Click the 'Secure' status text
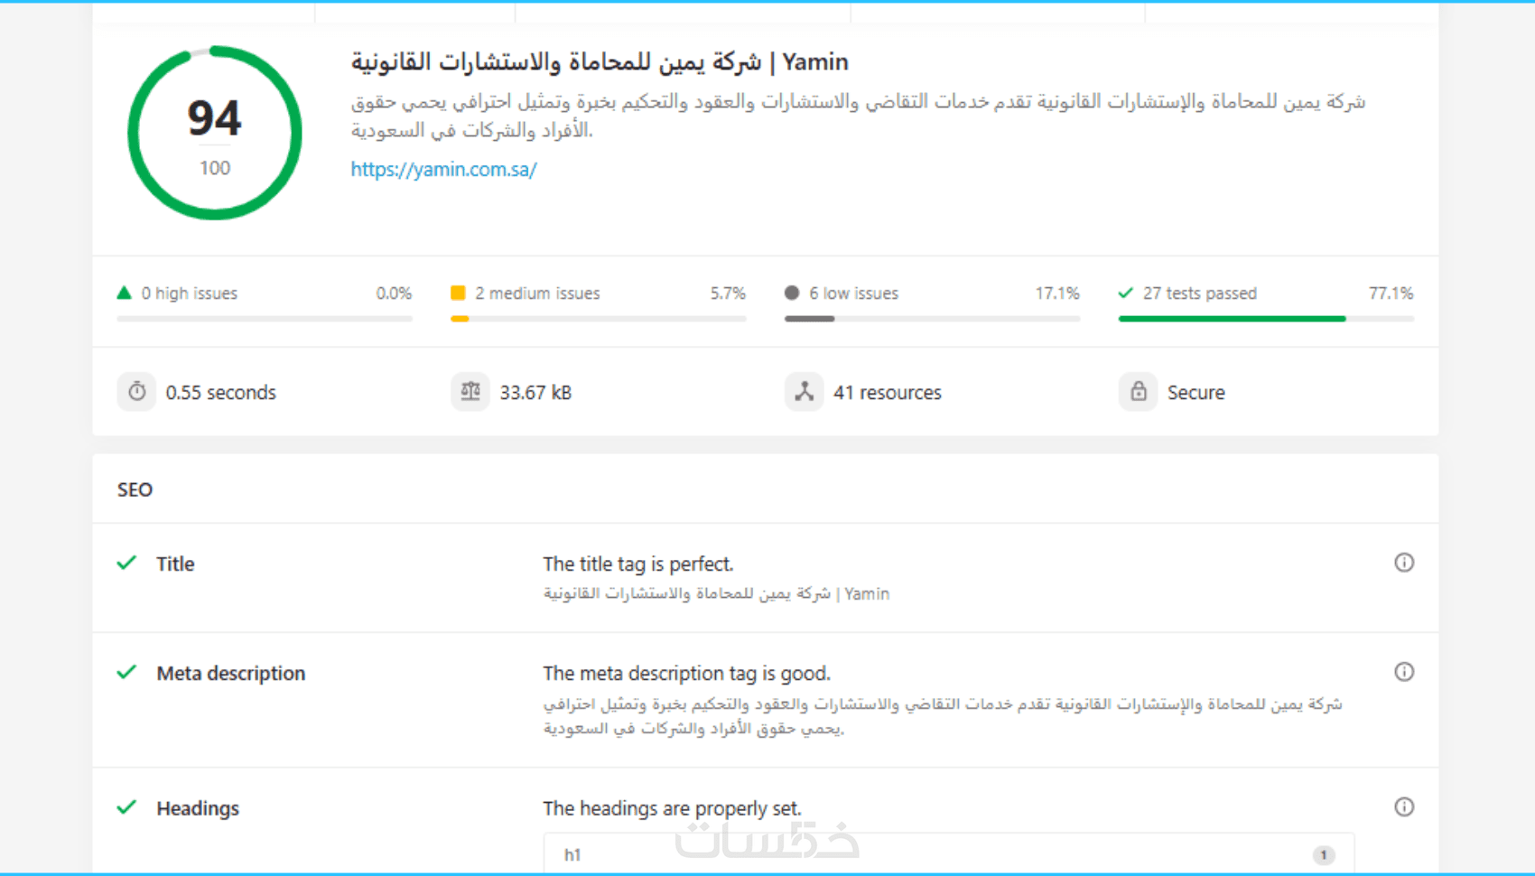 click(1196, 393)
